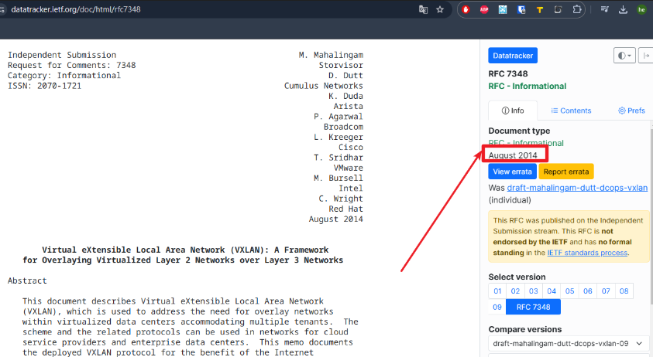Image resolution: width=653 pixels, height=357 pixels.
Task: Click 'Request for Comments: 7348' text
Action: point(71,65)
